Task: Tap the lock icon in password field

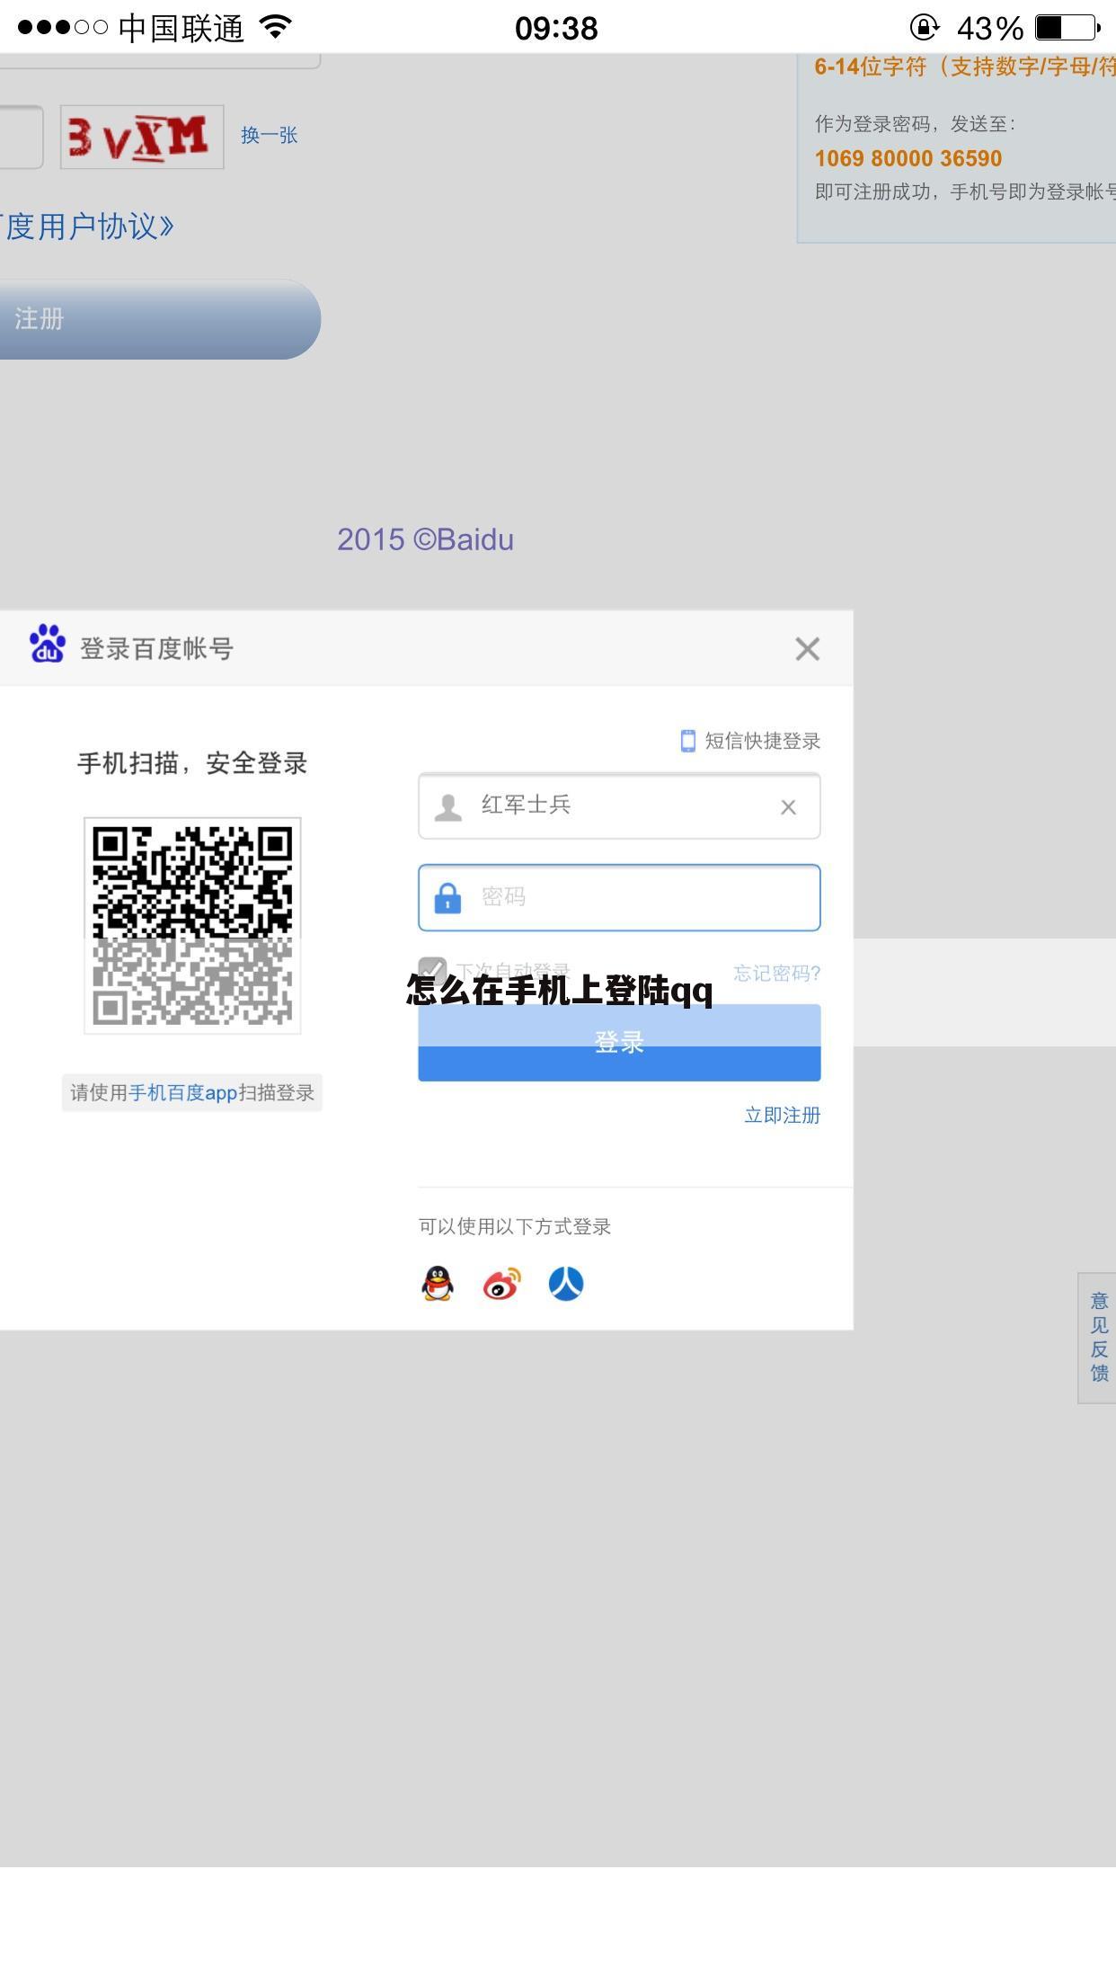Action: click(447, 897)
